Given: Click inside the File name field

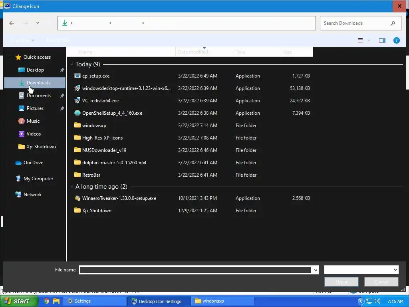Looking at the screenshot, I should (x=195, y=270).
